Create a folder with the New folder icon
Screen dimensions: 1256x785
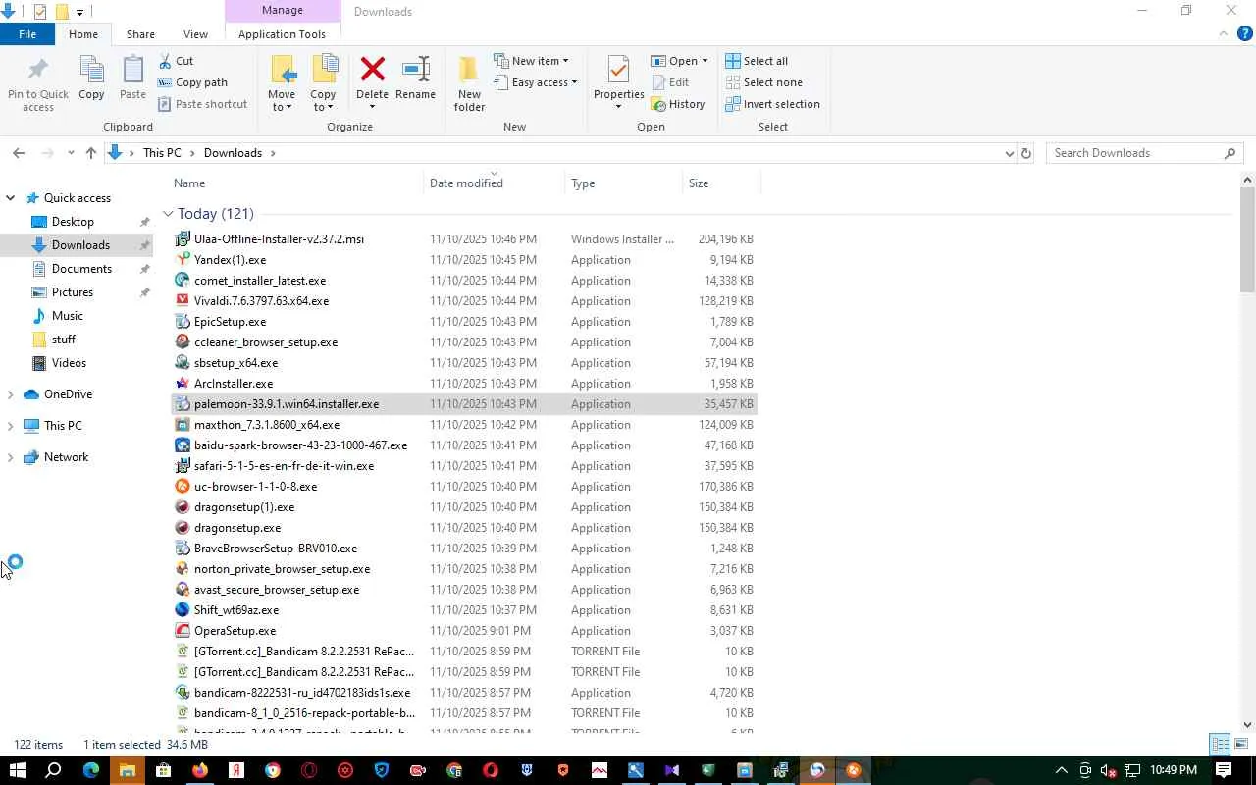coord(469,70)
